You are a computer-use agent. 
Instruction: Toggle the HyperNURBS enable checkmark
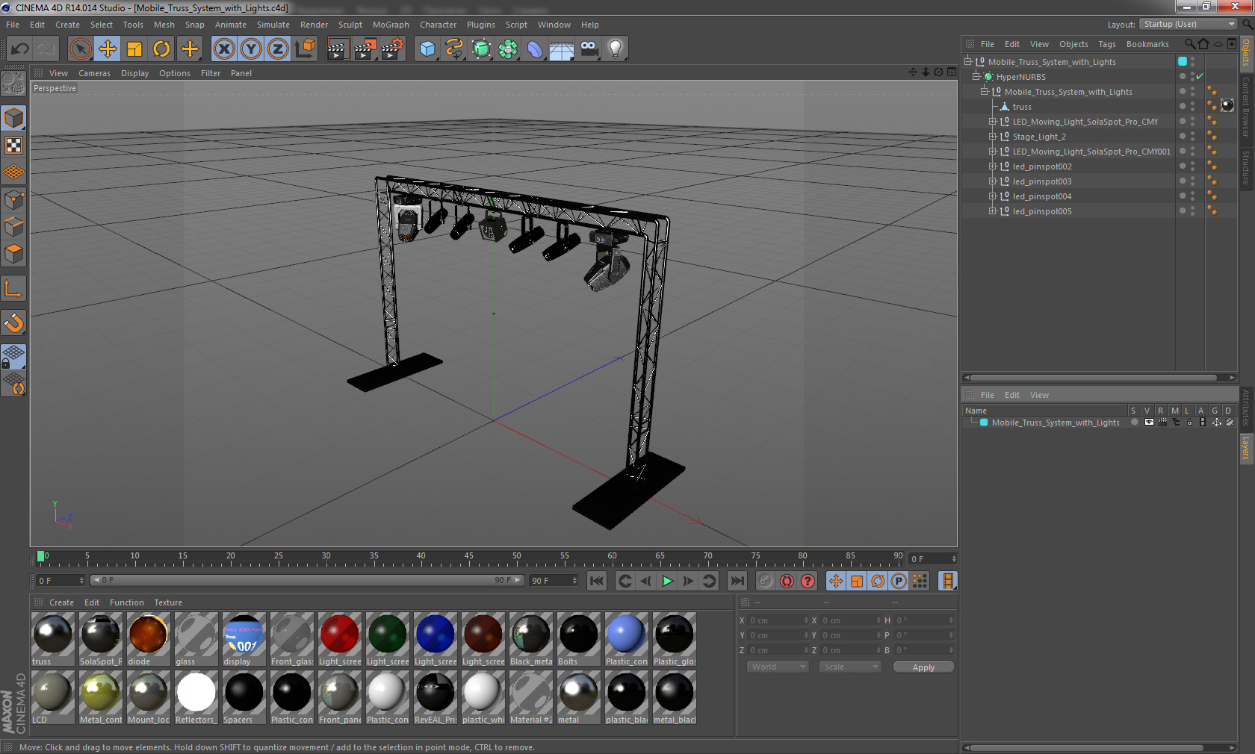coord(1200,77)
